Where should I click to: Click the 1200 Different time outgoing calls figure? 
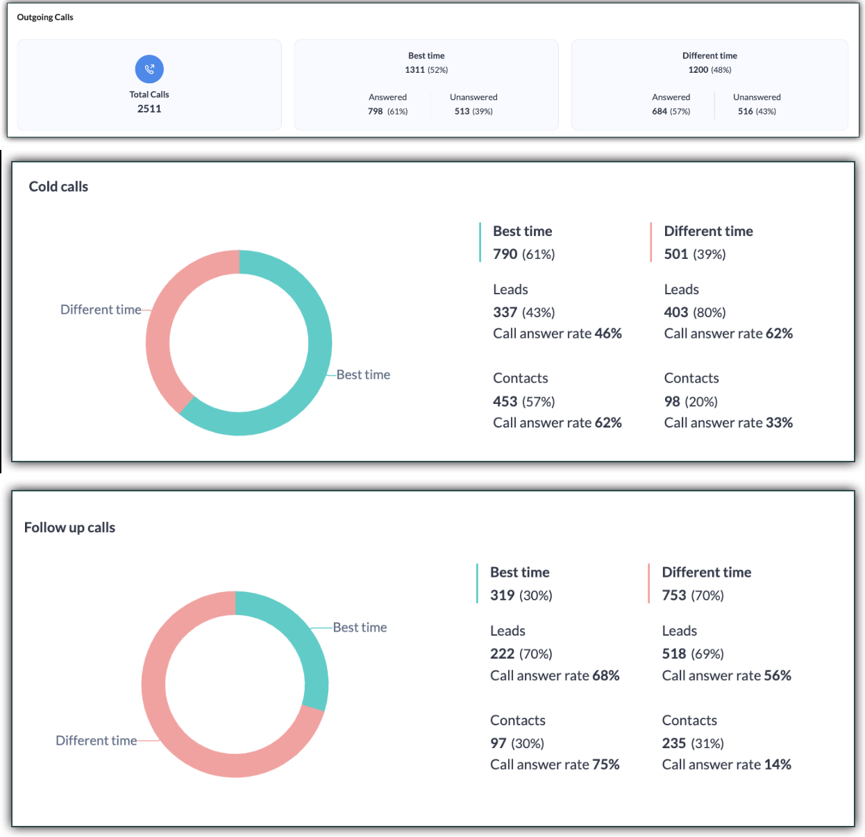(698, 70)
